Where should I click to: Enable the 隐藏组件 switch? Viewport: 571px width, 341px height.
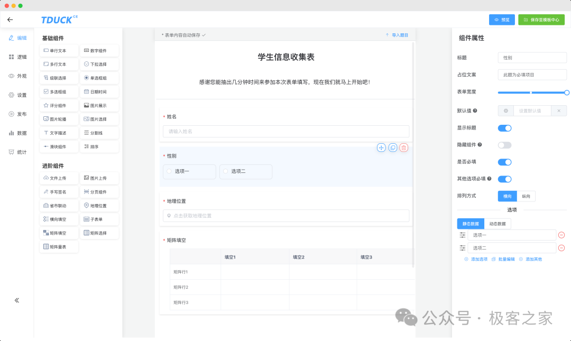pyautogui.click(x=505, y=145)
